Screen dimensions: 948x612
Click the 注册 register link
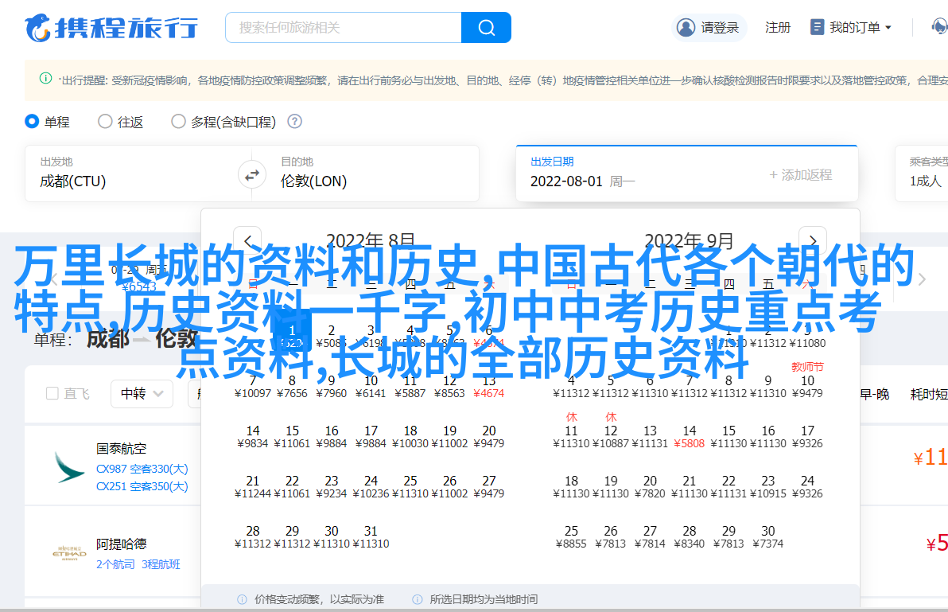click(777, 28)
